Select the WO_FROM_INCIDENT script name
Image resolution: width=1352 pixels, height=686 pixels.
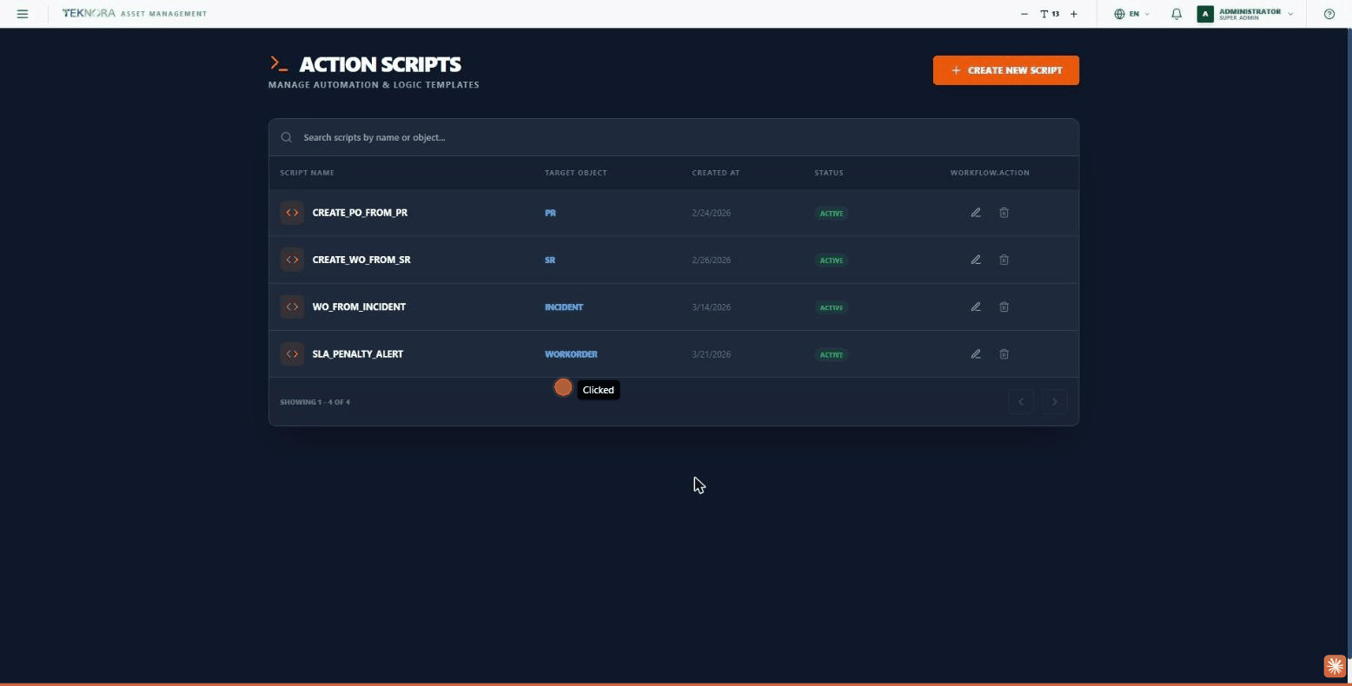pos(359,307)
